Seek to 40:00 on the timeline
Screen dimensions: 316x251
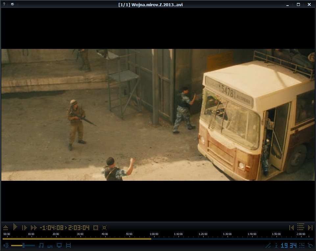[x=105, y=234]
